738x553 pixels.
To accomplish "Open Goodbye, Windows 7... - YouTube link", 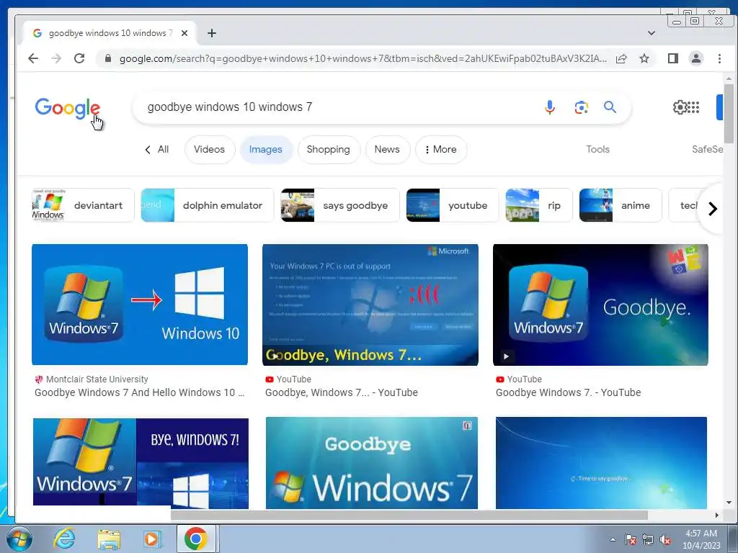I will (341, 392).
